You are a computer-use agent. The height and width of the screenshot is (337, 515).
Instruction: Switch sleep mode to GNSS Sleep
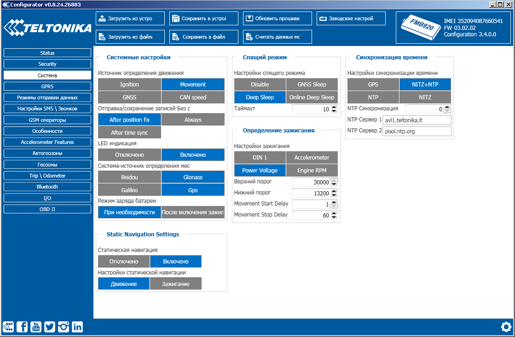point(312,85)
